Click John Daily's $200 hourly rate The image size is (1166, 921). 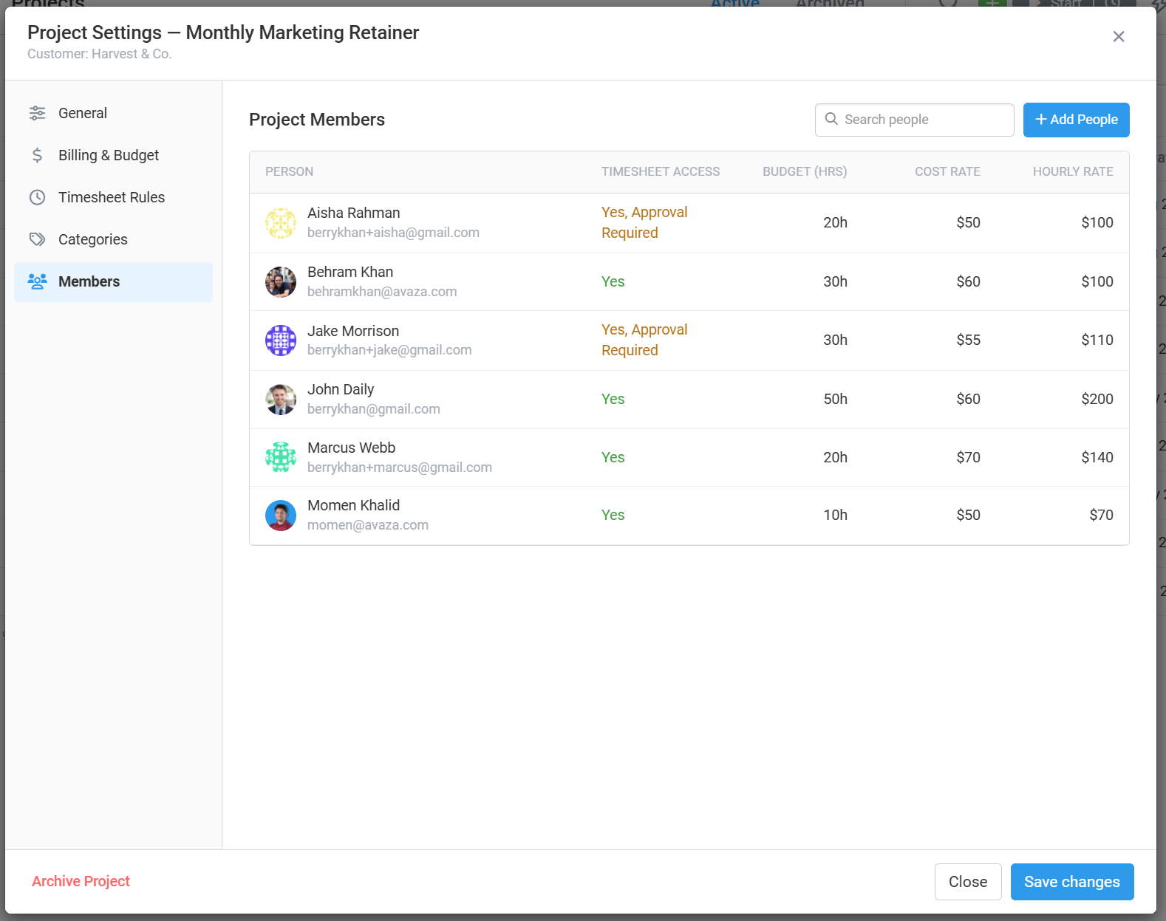coord(1097,399)
